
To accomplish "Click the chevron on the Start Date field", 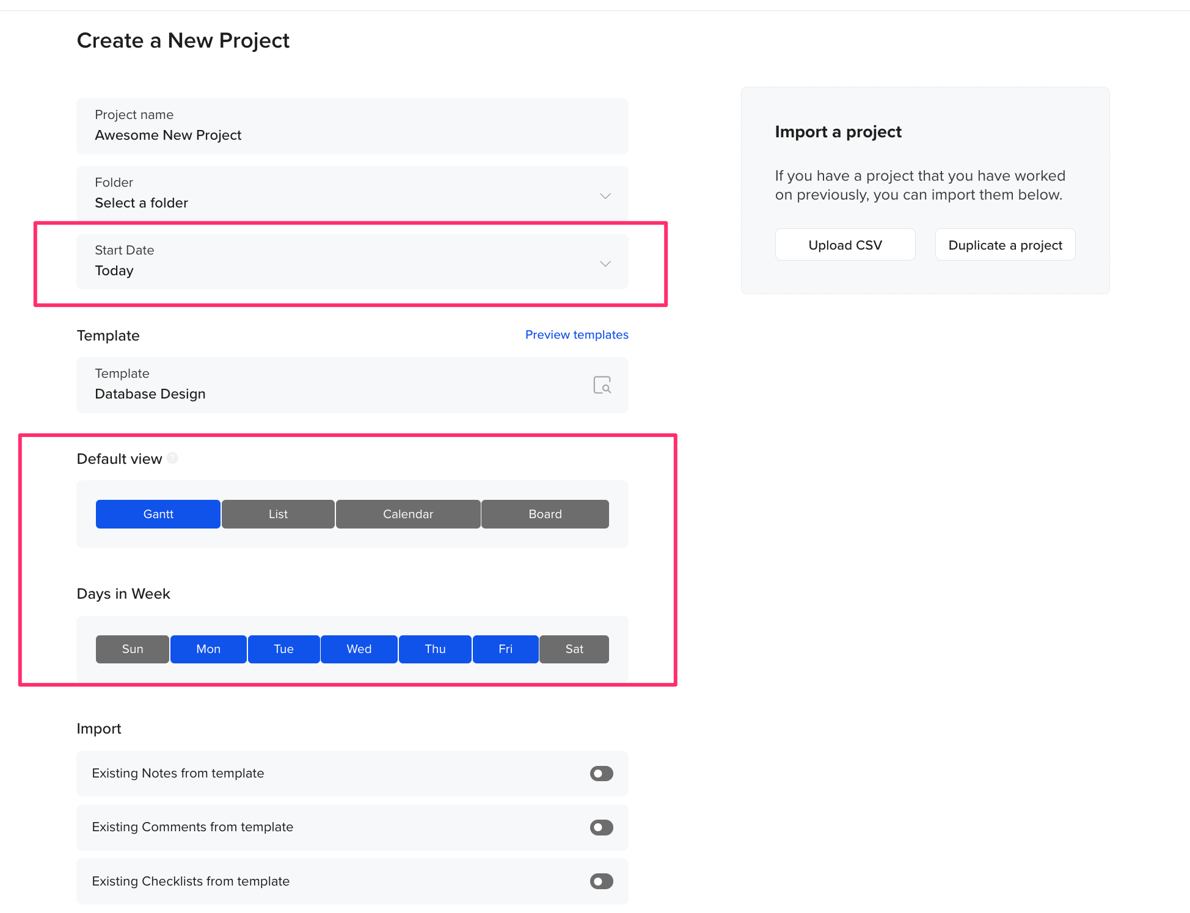I will click(605, 264).
